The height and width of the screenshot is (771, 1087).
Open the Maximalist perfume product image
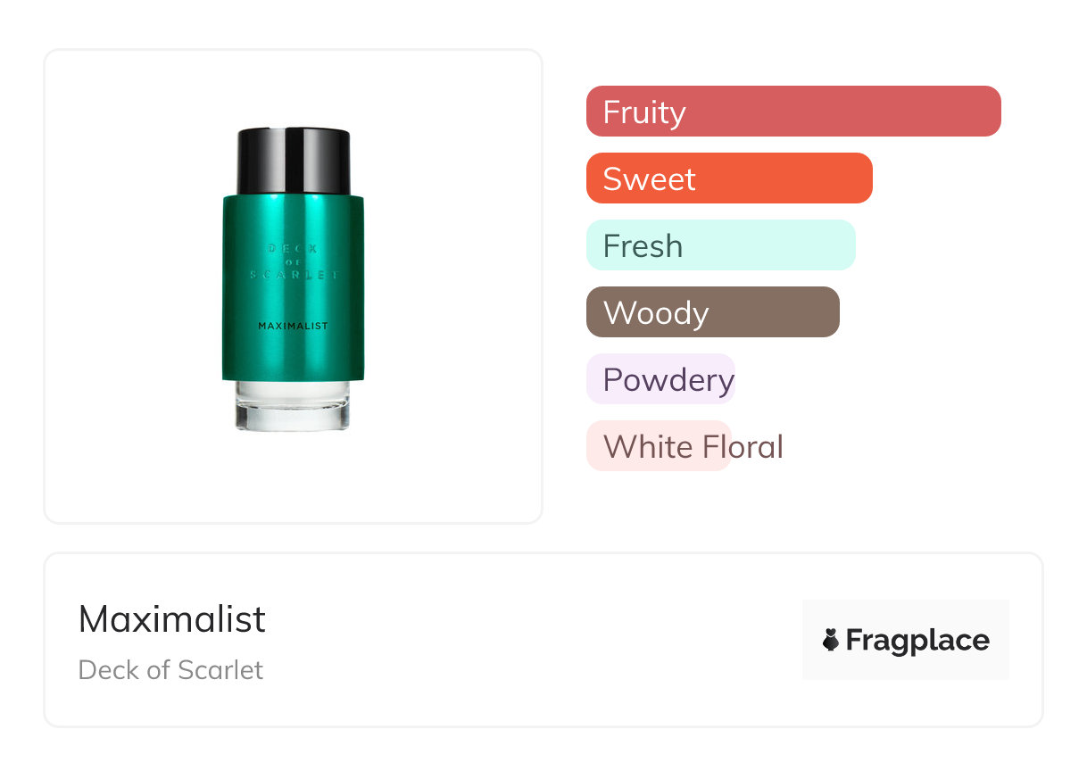point(293,286)
